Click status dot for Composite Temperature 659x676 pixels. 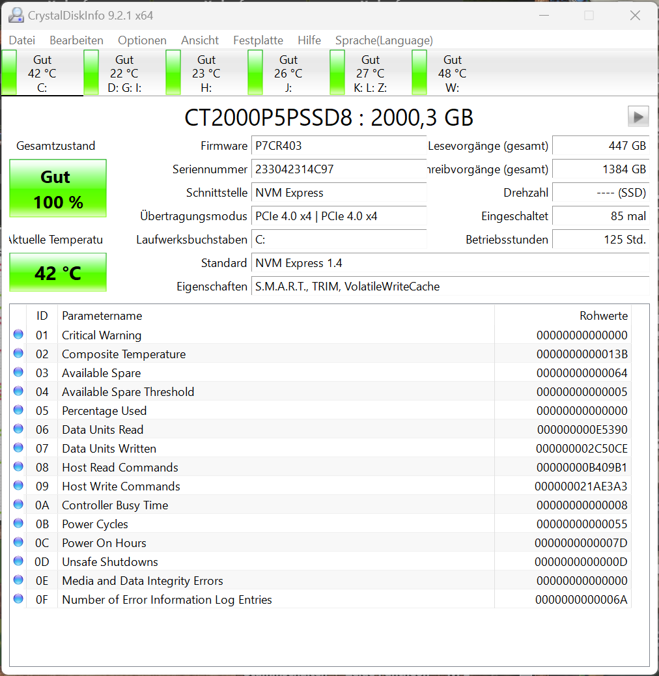[18, 353]
